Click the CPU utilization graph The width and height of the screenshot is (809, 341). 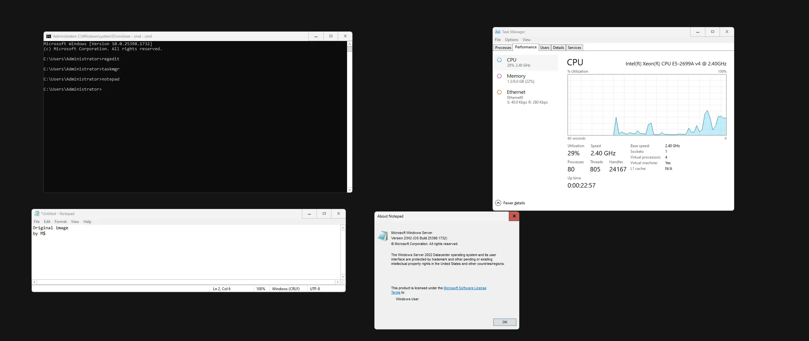click(x=647, y=105)
